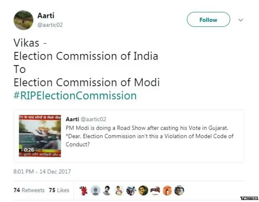This screenshot has width=259, height=202.
Task: Open the 8:01 PM tweet timestamp
Action: pos(42,172)
